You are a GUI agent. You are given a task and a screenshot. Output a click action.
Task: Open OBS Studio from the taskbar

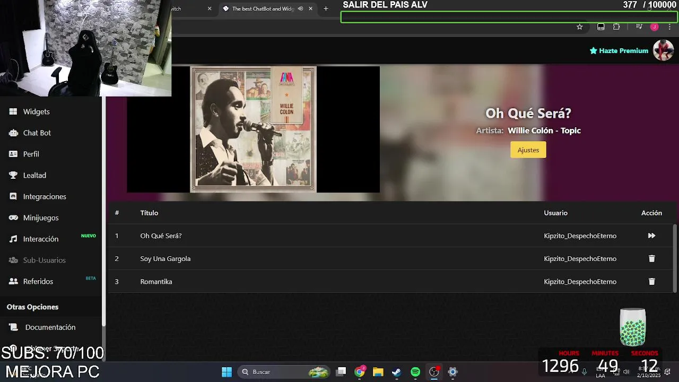point(434,372)
